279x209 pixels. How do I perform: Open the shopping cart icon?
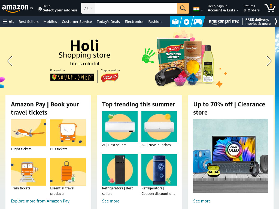click(x=270, y=8)
